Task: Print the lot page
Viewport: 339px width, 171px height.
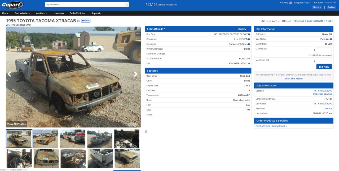Action: click(276, 21)
